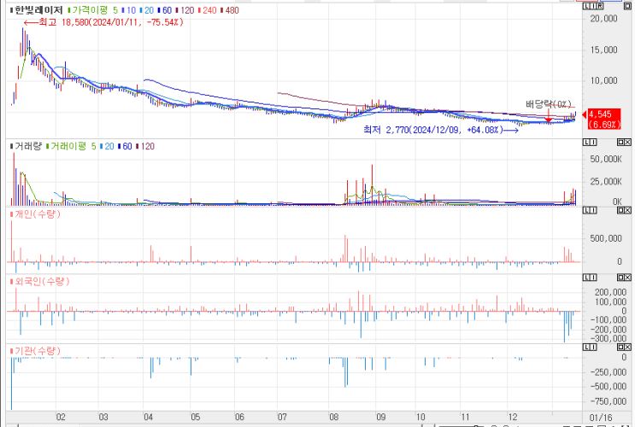
Task: Toggle the L button on the 개인(수량) panel
Action: (x=587, y=210)
